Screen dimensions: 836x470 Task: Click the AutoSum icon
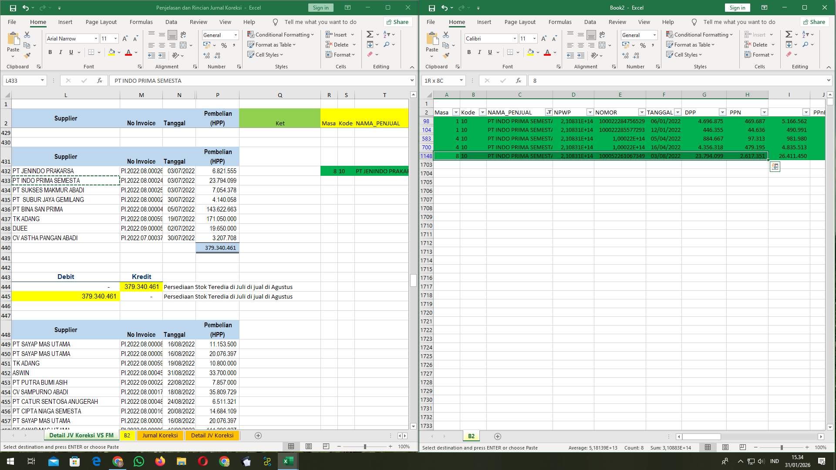pyautogui.click(x=369, y=34)
